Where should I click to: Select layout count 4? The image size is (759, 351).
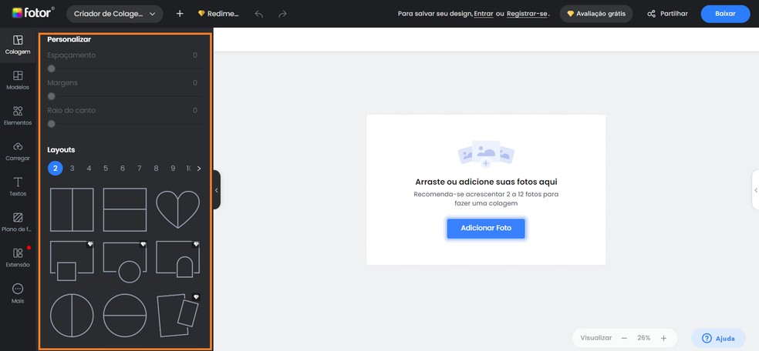pyautogui.click(x=89, y=168)
